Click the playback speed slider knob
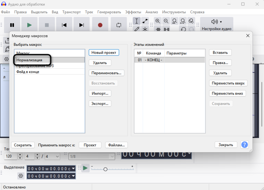The width and height of the screenshot is (264, 190). pos(105,169)
